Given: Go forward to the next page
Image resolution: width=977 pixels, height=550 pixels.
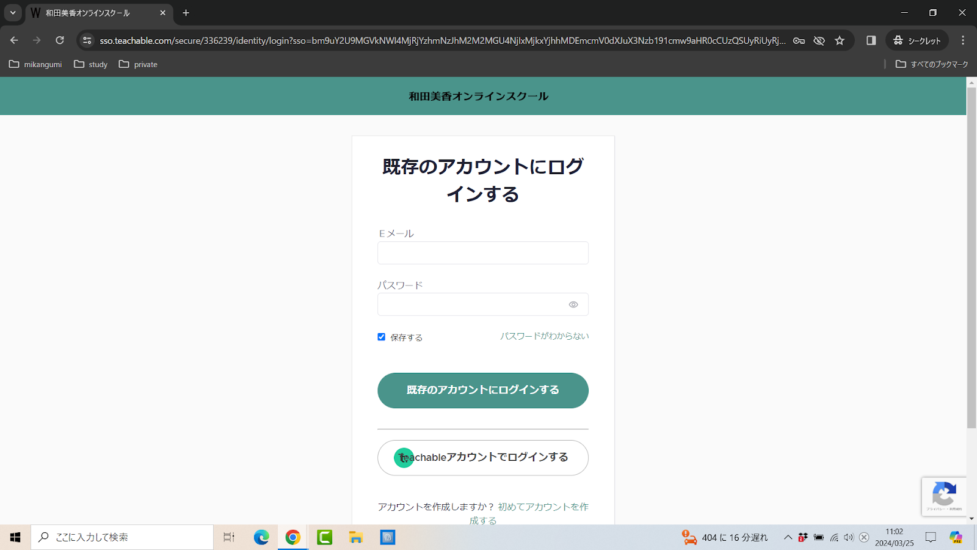Looking at the screenshot, I should pos(37,40).
